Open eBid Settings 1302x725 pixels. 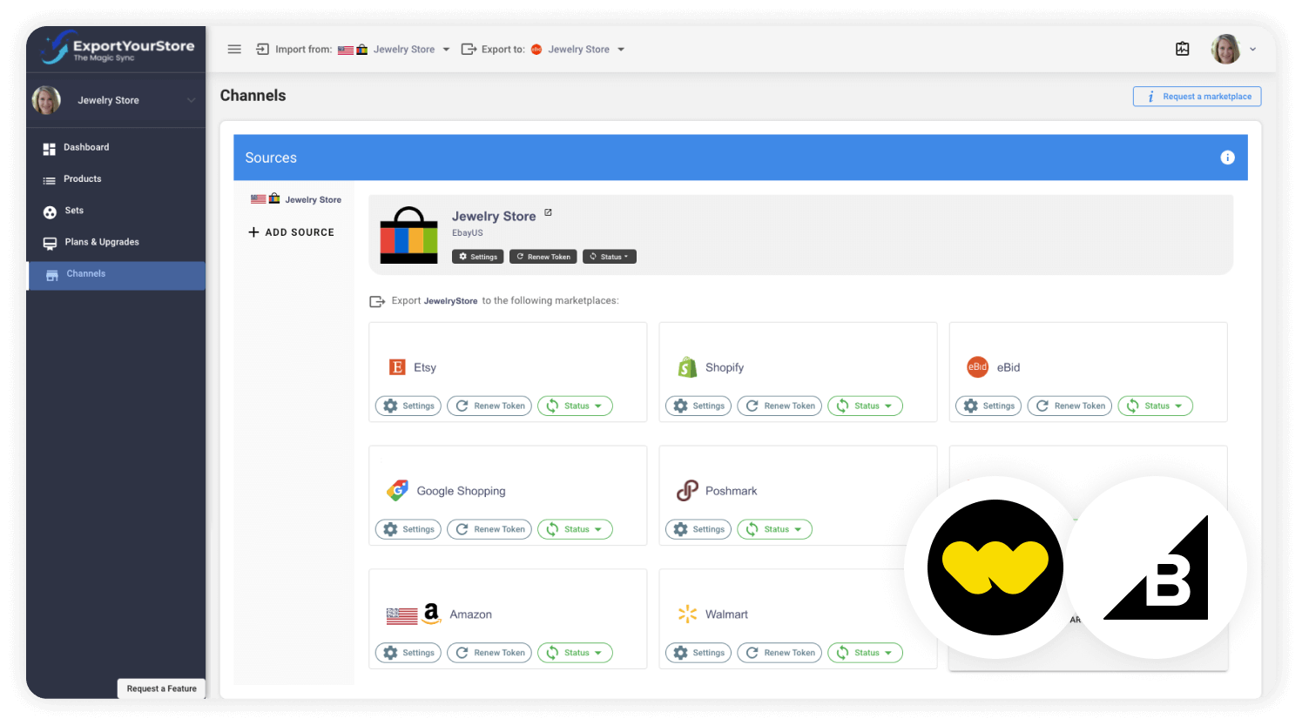pyautogui.click(x=988, y=406)
